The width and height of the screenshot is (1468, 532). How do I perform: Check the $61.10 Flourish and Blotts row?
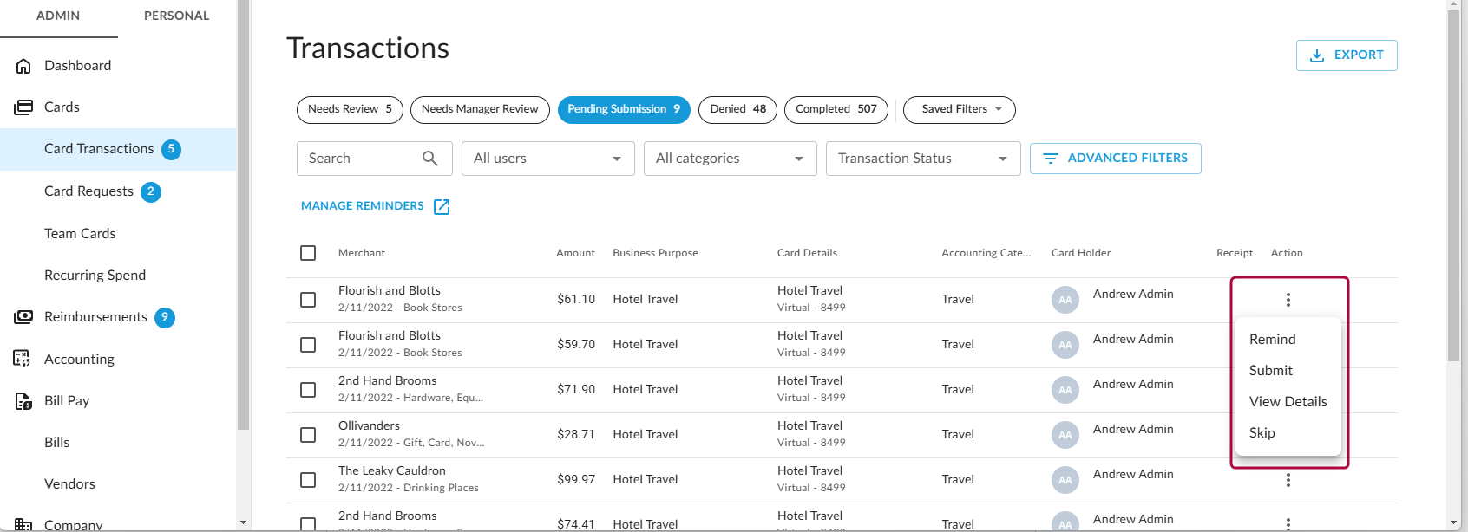(x=308, y=300)
